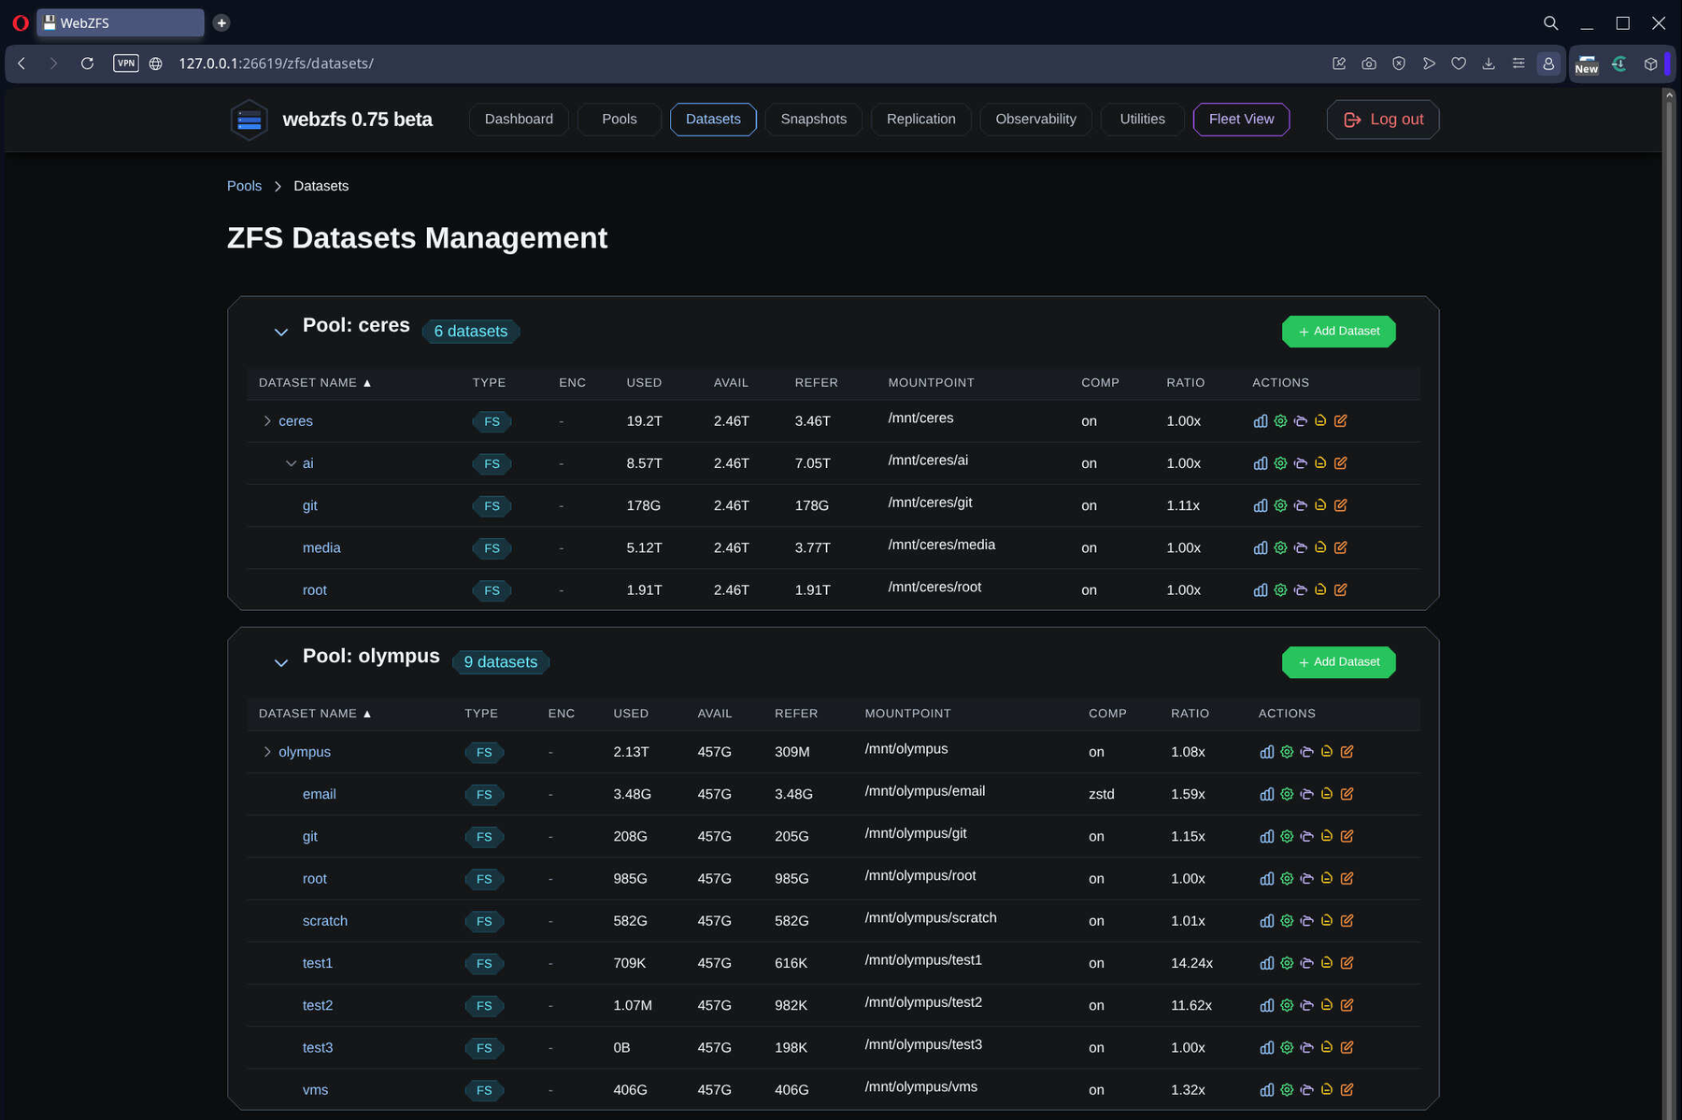
Task: Click yellow file icon in olympus root row
Action: click(x=1327, y=878)
